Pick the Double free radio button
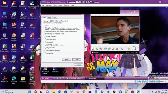 49,53
